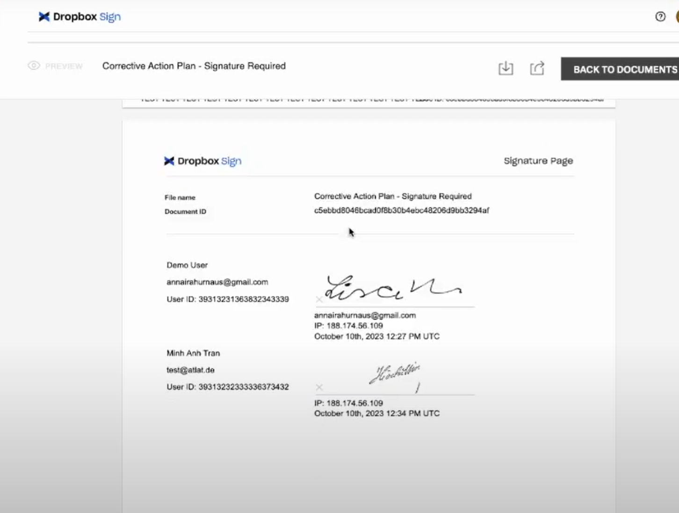This screenshot has width=679, height=513.
Task: Click Demo User's handwritten signature
Action: click(394, 288)
